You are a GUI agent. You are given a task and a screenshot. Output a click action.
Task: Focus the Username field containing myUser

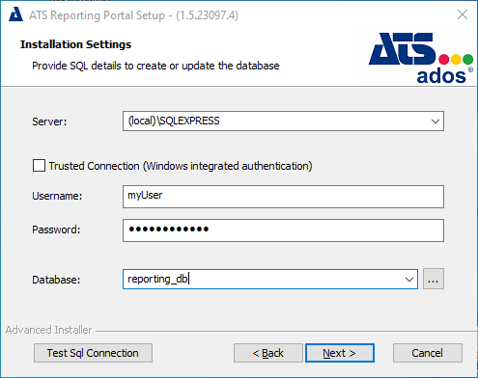point(283,197)
